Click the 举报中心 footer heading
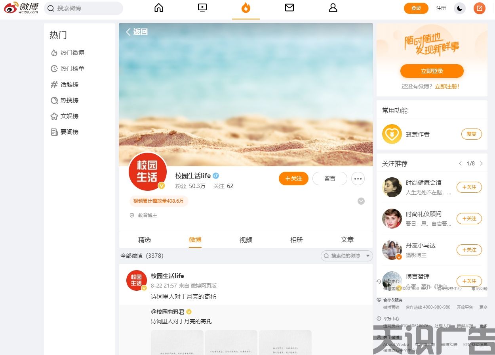The height and width of the screenshot is (355, 495). point(391,319)
